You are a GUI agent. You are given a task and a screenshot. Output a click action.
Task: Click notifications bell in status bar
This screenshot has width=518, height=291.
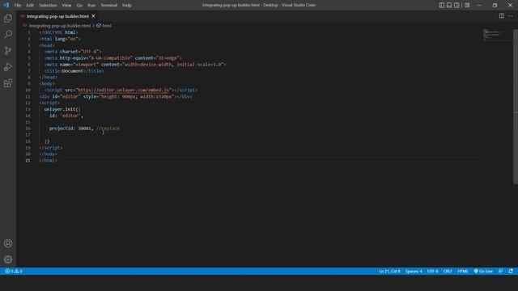511,272
